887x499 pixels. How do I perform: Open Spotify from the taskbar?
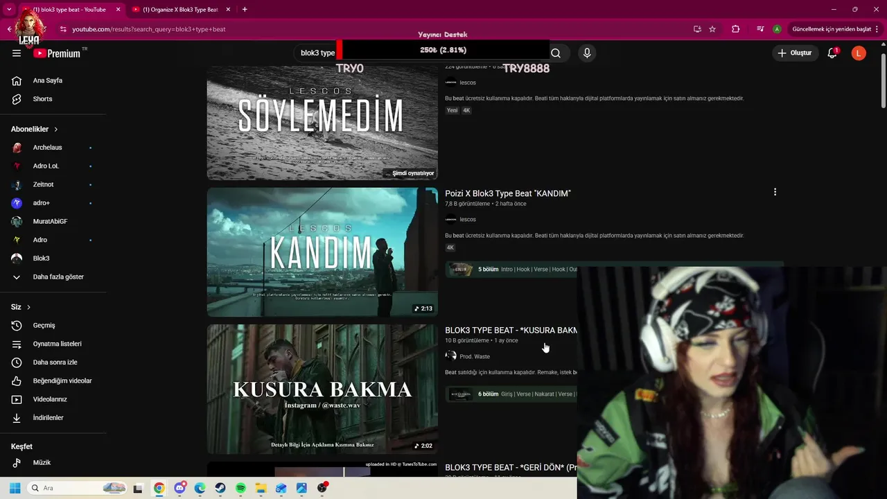[x=240, y=488]
